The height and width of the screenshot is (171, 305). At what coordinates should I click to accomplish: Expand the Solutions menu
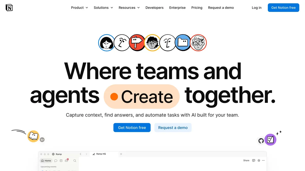click(103, 8)
